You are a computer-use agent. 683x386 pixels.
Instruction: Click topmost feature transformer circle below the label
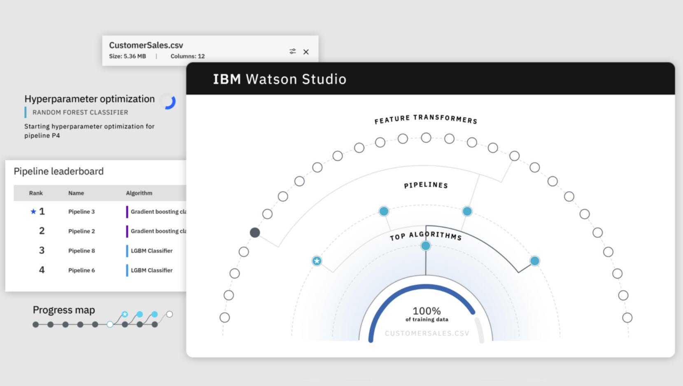pyautogui.click(x=426, y=137)
